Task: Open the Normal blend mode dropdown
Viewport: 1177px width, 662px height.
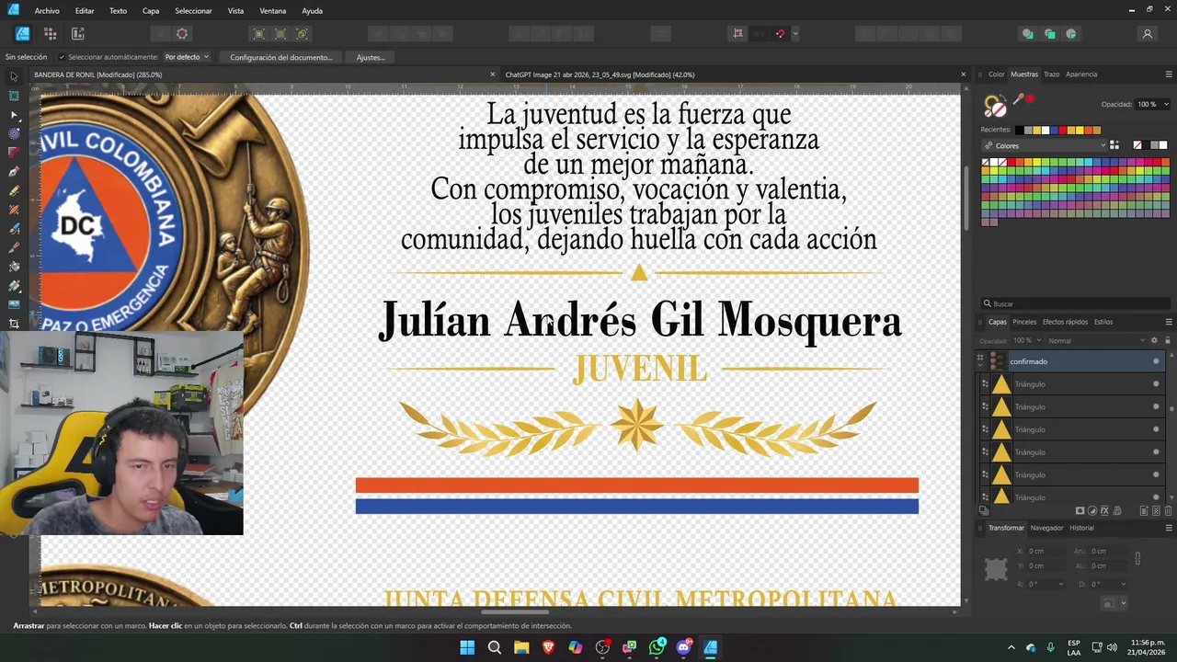Action: 1096,340
